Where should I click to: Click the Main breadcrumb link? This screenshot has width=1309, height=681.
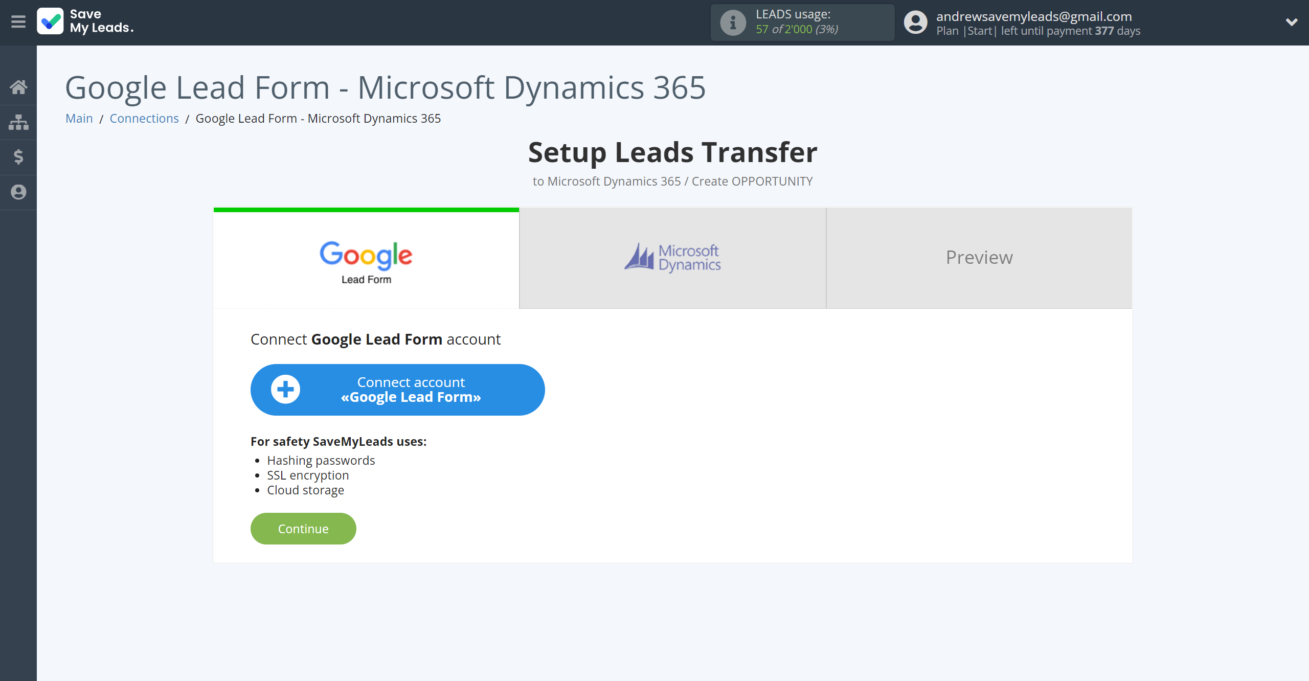point(80,119)
